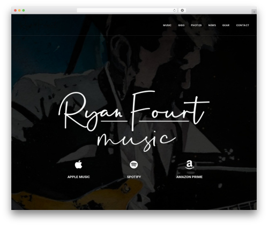Open the Spotify text link
The height and width of the screenshot is (226, 268).
pyautogui.click(x=134, y=177)
